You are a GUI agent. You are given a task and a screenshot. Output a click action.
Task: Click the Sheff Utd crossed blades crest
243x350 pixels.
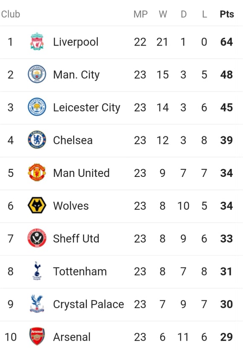37,238
